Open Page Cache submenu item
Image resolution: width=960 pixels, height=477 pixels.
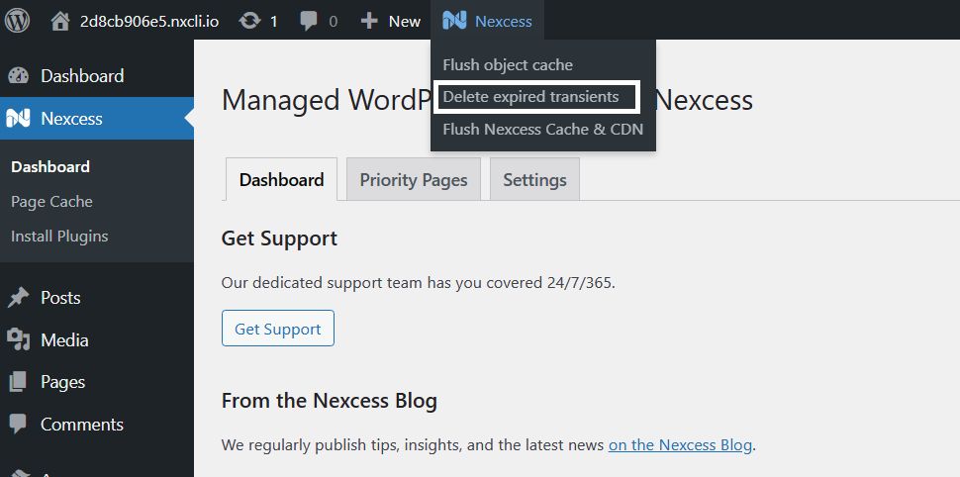[52, 202]
